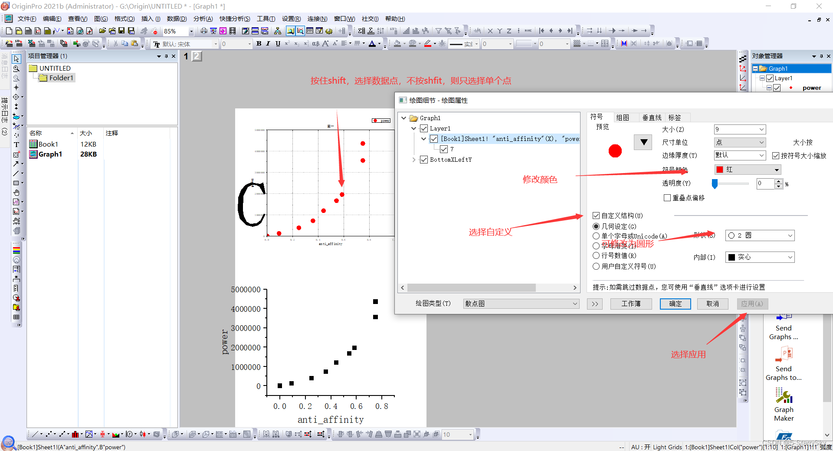Image resolution: width=833 pixels, height=451 pixels.
Task: Click the Add data filter funnel icon
Action: (439, 31)
